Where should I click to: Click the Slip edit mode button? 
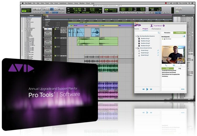[24, 11]
